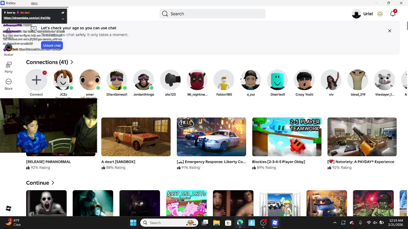Open theslayer_1... connection avatar
The image size is (408, 229).
point(384,80)
